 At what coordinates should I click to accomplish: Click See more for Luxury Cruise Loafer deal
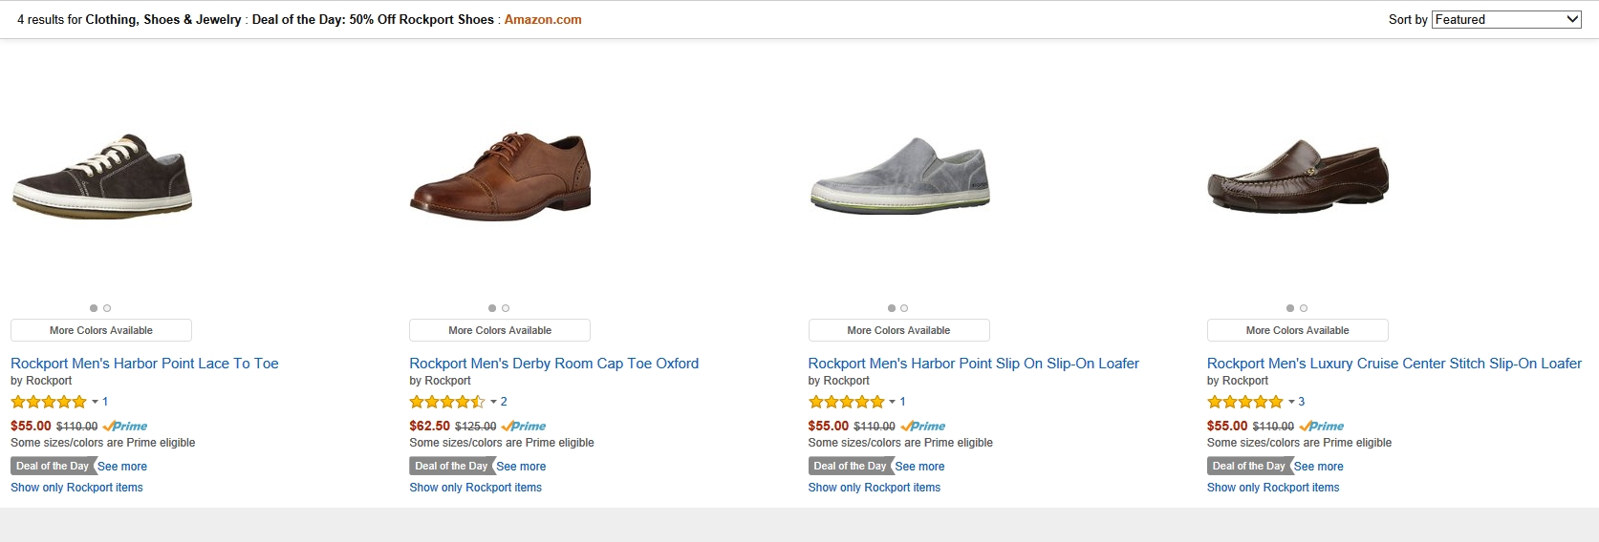[1318, 467]
